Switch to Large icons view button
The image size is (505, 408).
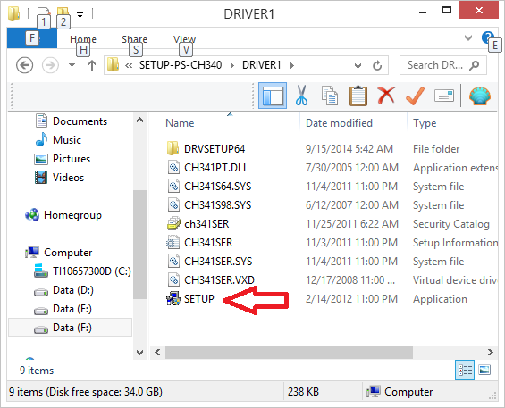pos(484,370)
